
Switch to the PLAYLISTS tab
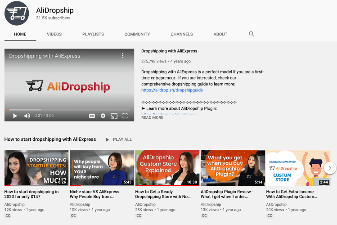pos(93,34)
